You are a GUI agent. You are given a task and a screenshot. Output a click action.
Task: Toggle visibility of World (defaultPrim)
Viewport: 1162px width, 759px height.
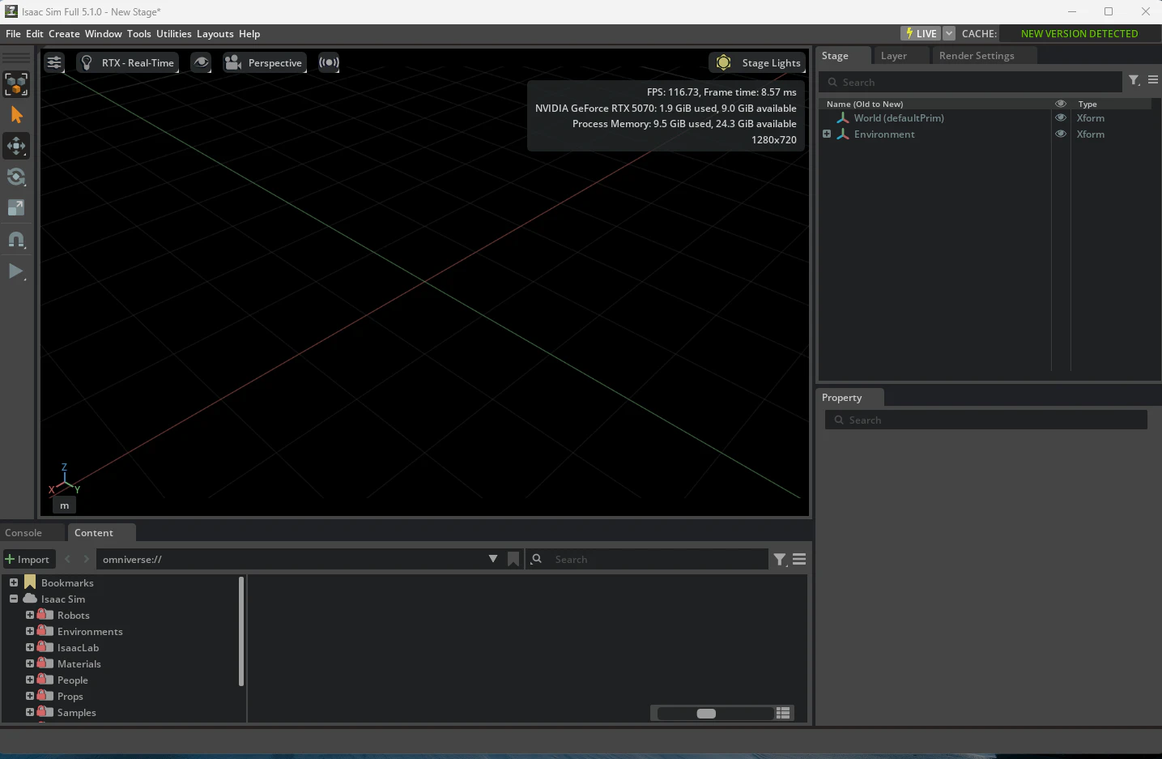coord(1061,118)
